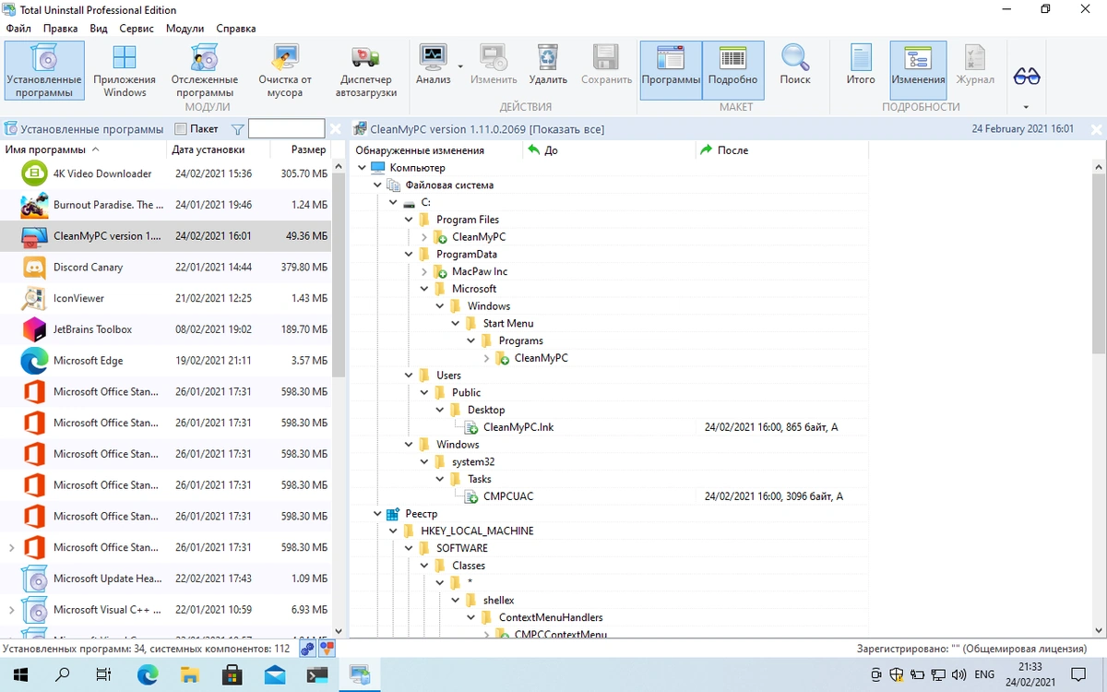The image size is (1107, 692).
Task: Open Windows Start menu
Action: coord(20,674)
